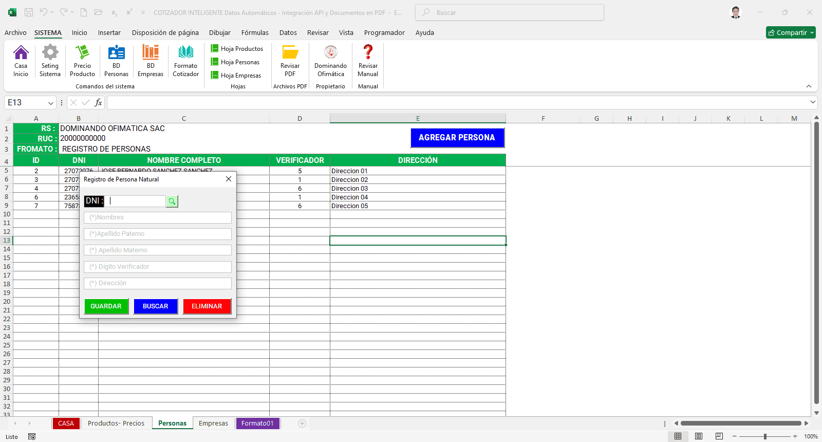
Task: Click subscript x₂ quick access icon
Action: point(114,12)
